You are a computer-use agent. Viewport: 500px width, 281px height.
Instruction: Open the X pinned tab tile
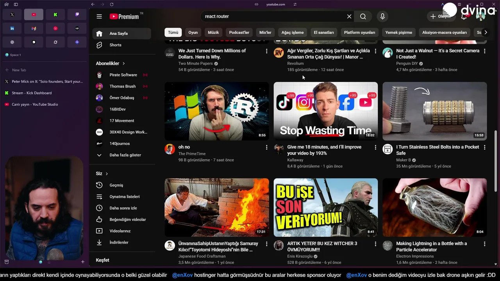12,14
